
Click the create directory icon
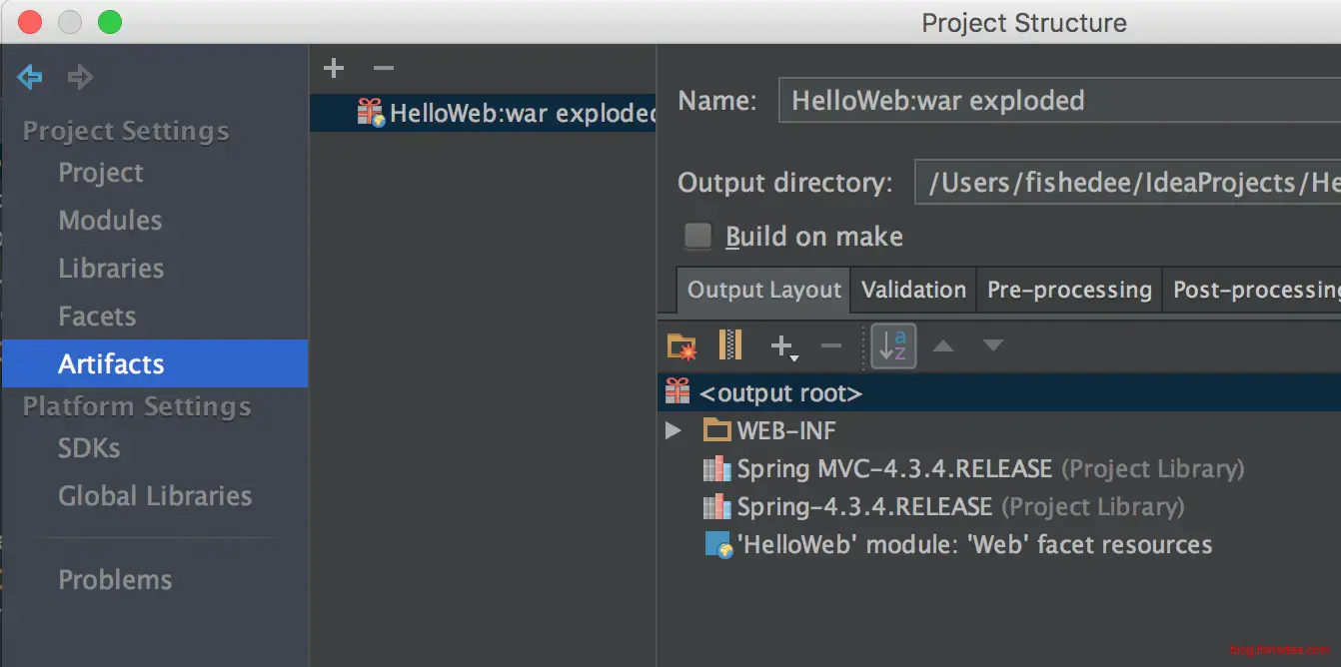tap(681, 346)
